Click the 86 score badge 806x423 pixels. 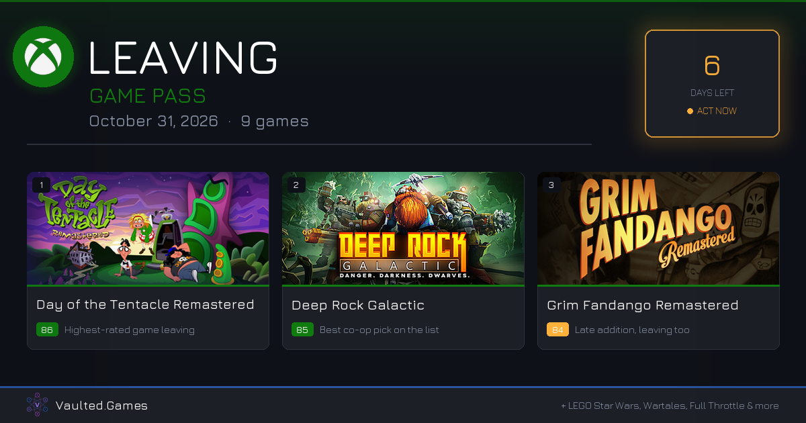point(47,330)
